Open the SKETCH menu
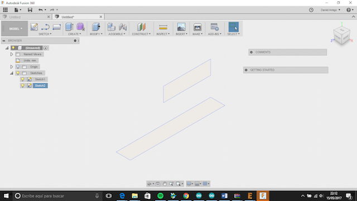Image resolution: width=357 pixels, height=201 pixels. point(45,34)
